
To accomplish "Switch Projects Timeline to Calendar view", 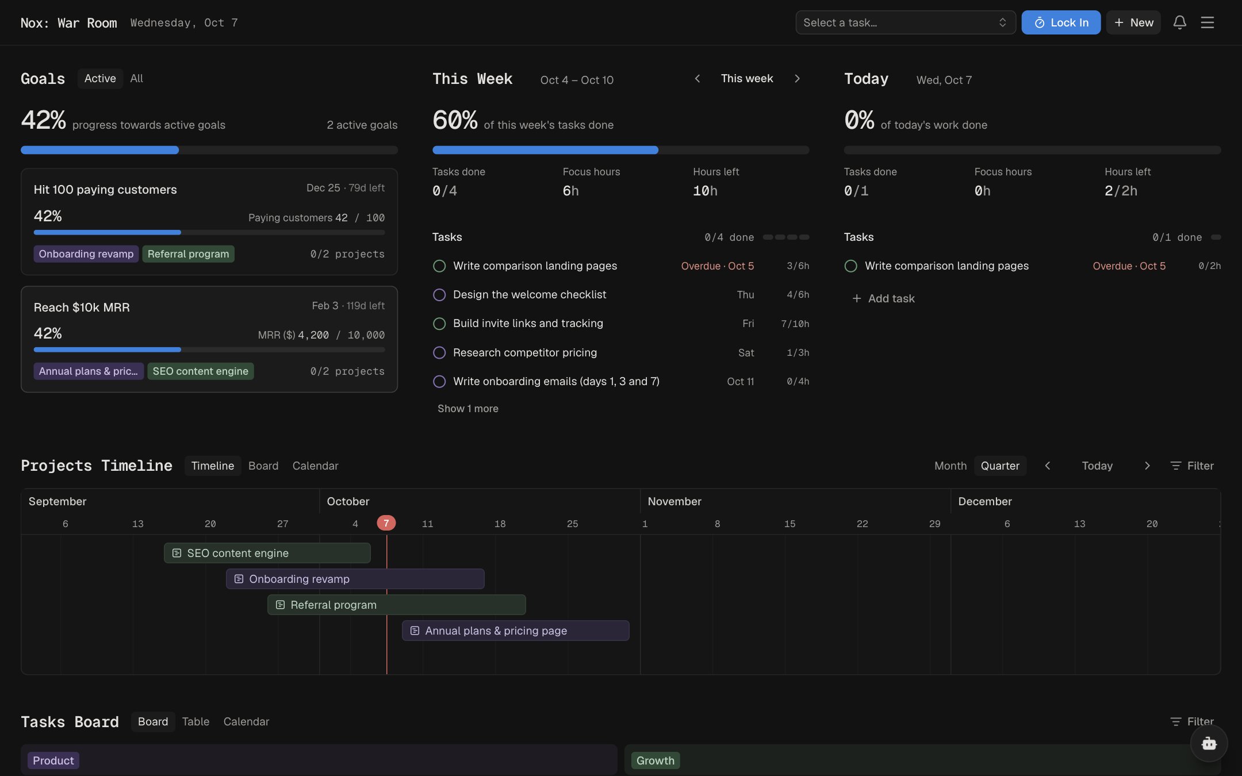I will point(315,466).
